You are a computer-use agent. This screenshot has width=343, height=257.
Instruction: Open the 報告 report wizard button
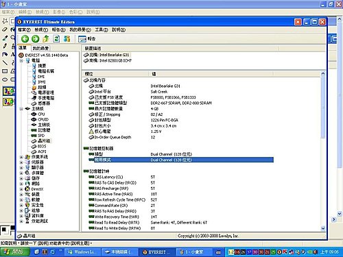[x=86, y=39]
